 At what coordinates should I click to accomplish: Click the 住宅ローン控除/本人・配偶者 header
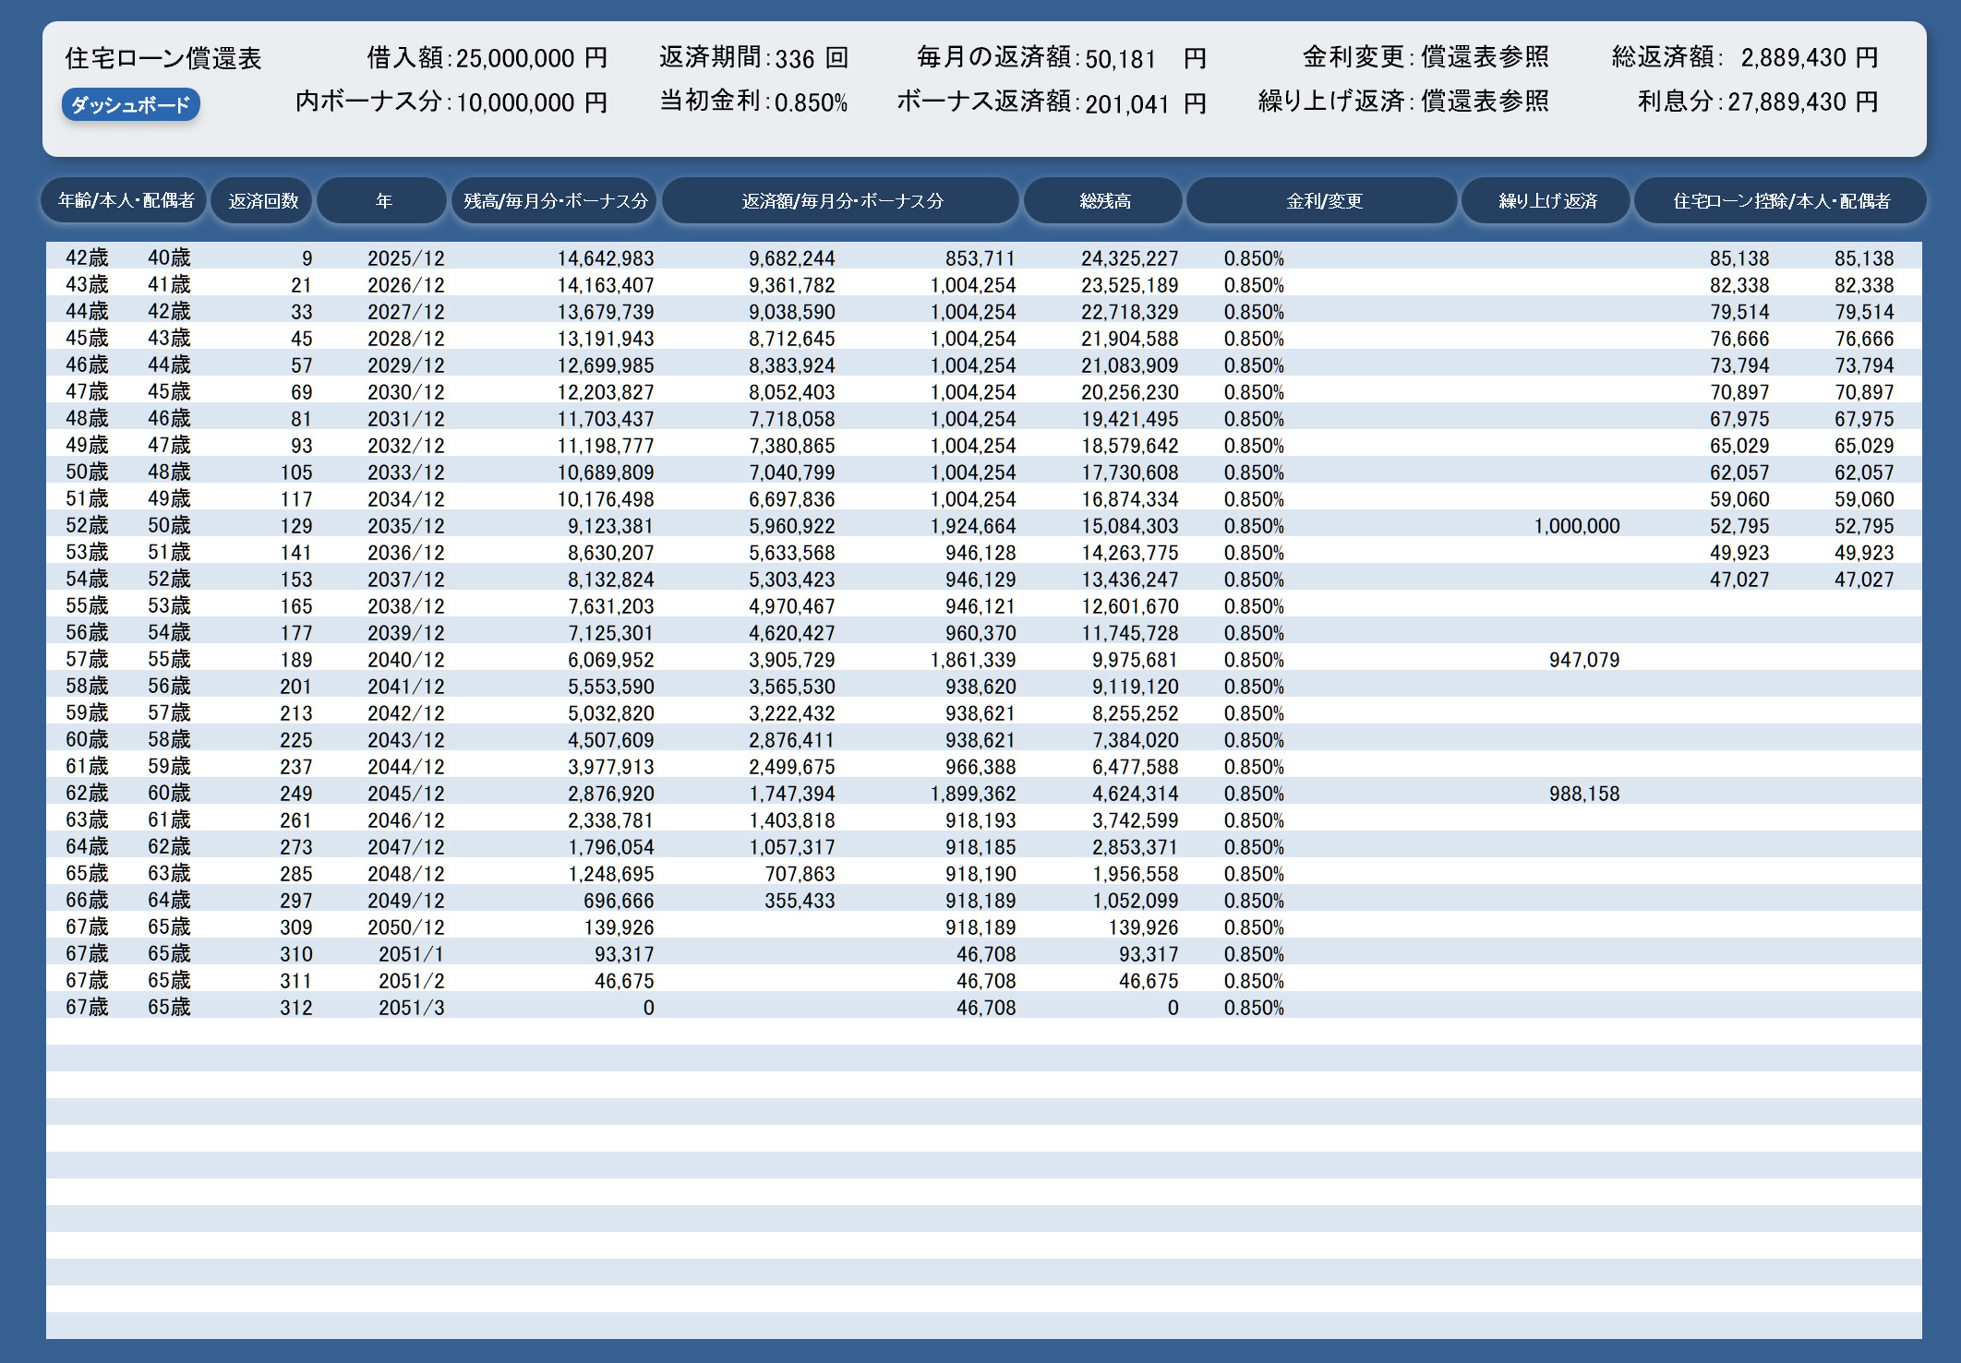pos(1781,201)
